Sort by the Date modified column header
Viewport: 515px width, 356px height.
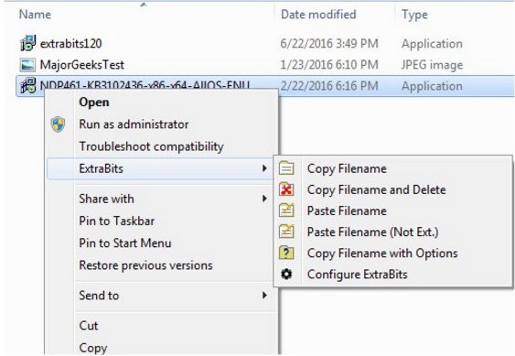(318, 15)
